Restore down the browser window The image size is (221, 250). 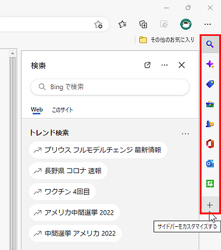[188, 8]
